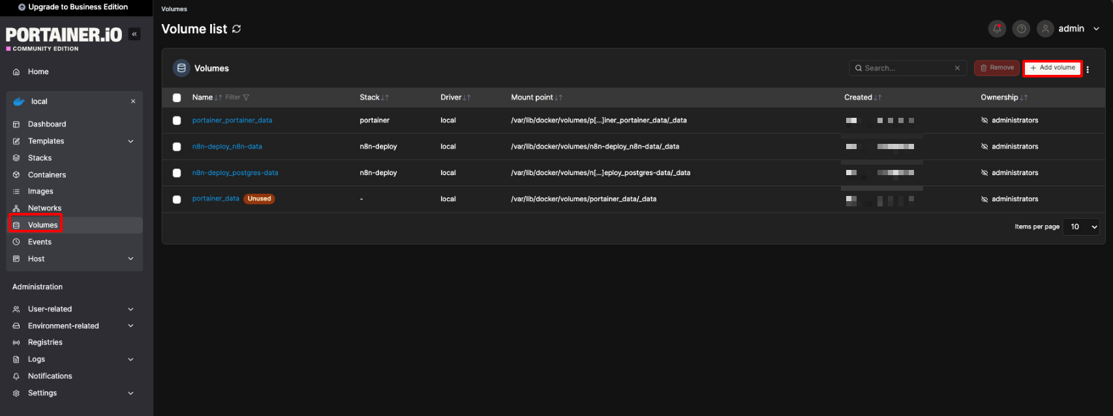The width and height of the screenshot is (1113, 416).
Task: Expand the User-related chevron
Action: (130, 309)
